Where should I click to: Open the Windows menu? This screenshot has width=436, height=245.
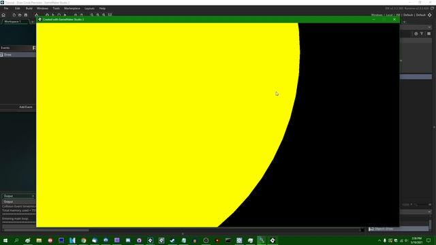pos(42,8)
